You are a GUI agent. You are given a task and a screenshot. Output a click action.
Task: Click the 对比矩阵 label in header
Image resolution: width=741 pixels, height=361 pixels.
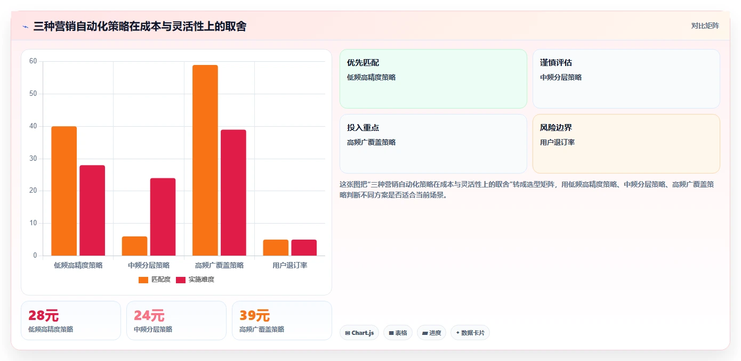(x=705, y=26)
